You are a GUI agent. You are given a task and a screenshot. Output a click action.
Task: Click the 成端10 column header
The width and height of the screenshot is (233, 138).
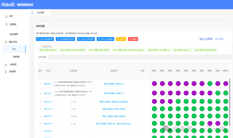pyautogui.click(x=226, y=71)
